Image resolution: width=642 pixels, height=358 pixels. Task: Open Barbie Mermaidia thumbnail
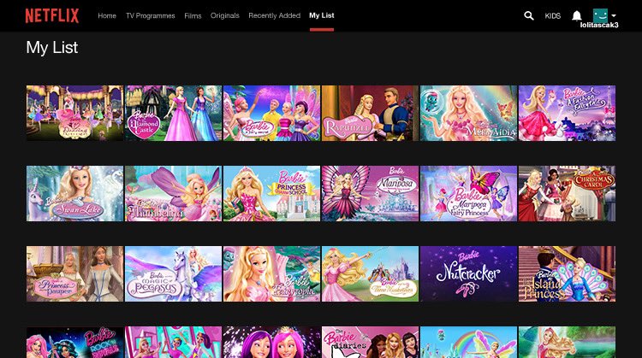[x=468, y=113]
